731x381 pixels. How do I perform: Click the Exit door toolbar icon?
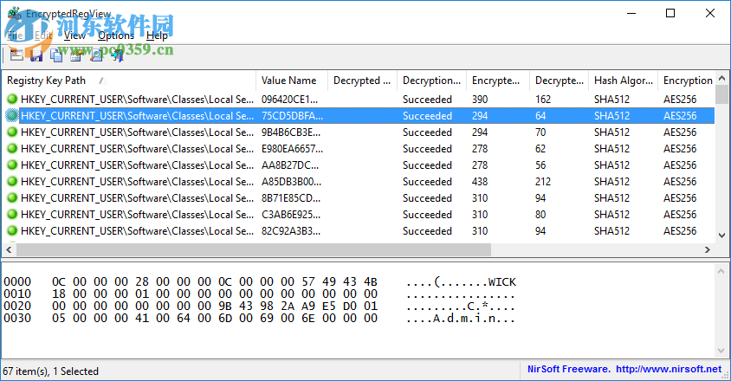point(117,55)
